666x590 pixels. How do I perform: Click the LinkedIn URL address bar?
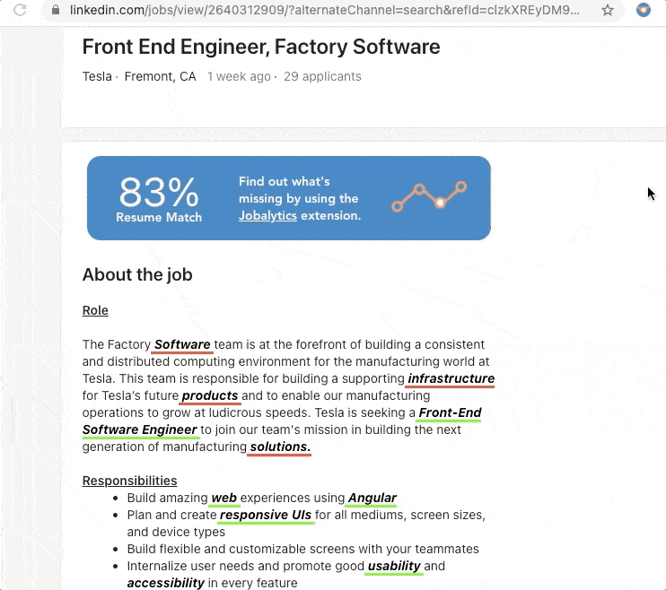324,10
